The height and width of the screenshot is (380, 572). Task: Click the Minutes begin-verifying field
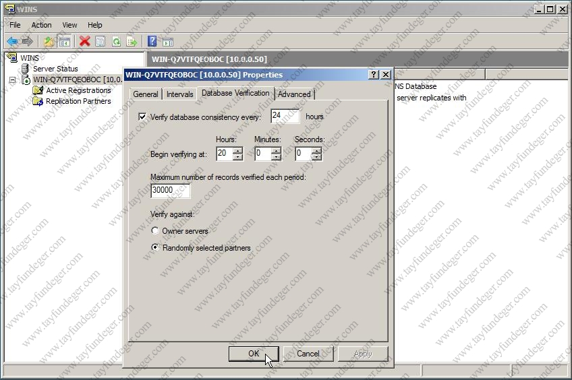coord(263,154)
